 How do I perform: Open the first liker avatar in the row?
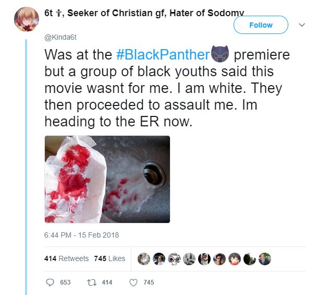(x=144, y=258)
